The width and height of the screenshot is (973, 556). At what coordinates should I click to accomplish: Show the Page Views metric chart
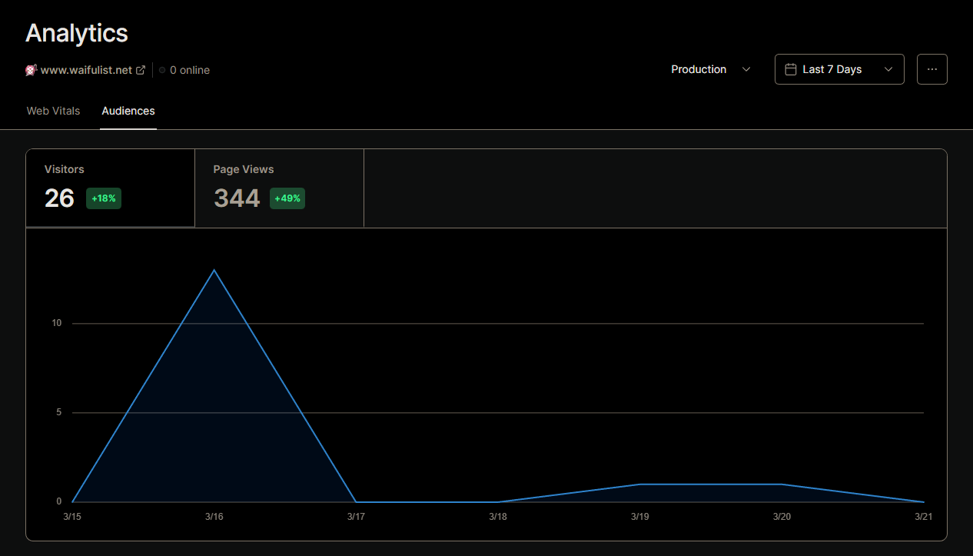(279, 188)
